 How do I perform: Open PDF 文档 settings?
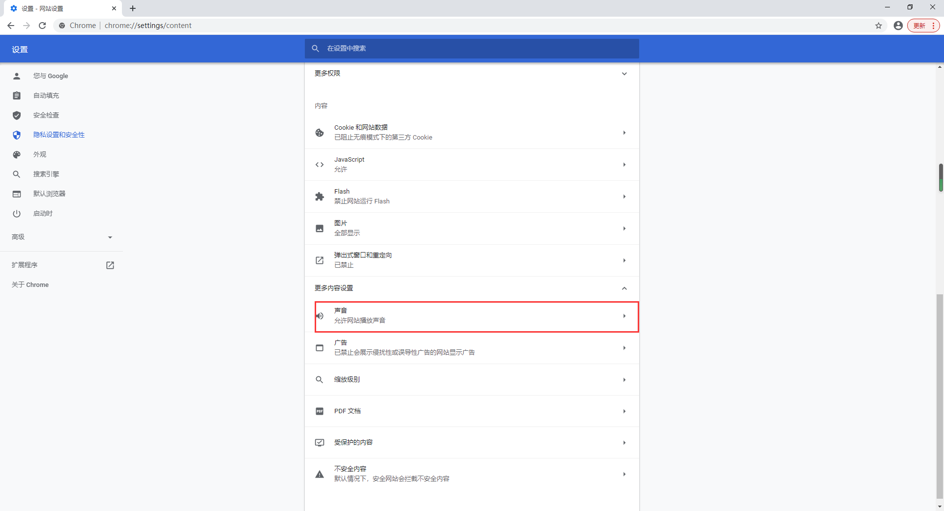472,411
